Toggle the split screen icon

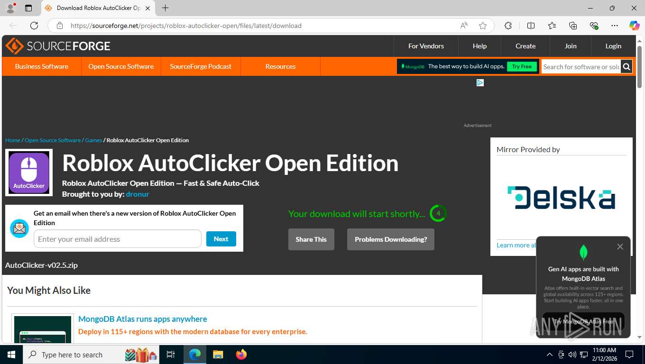[531, 26]
